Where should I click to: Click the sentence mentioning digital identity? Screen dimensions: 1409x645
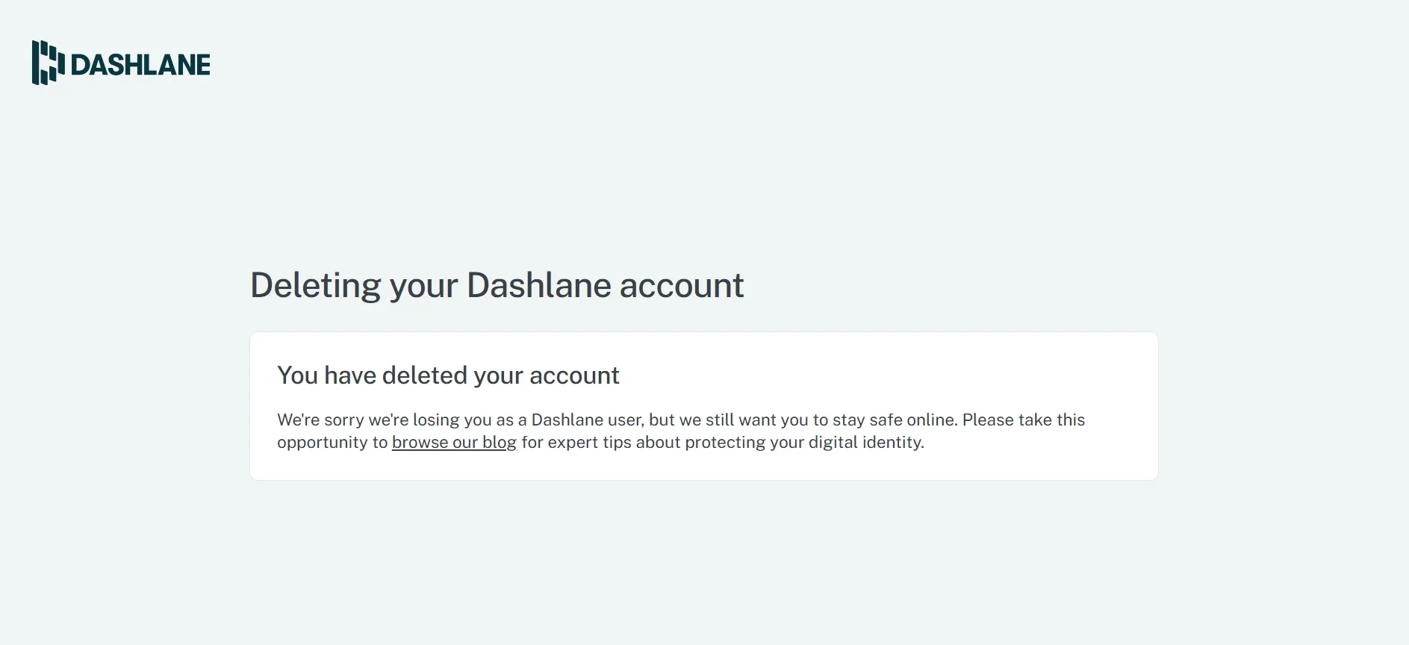pos(721,442)
